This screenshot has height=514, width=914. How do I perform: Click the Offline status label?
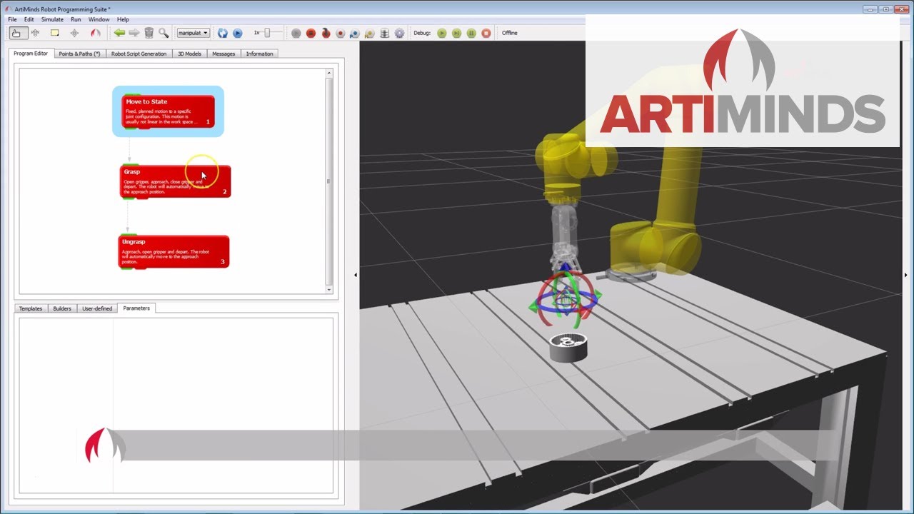(x=509, y=33)
